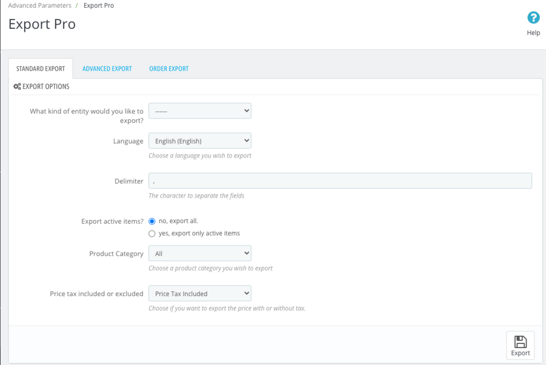Click the Help text label

[534, 33]
